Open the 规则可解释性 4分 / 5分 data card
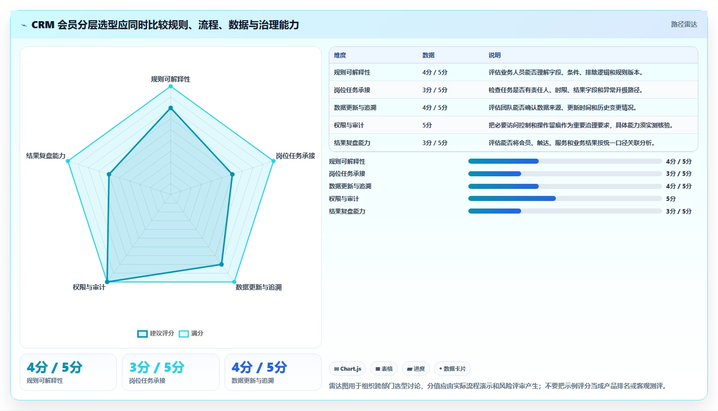Image resolution: width=718 pixels, height=411 pixels. [x=68, y=372]
